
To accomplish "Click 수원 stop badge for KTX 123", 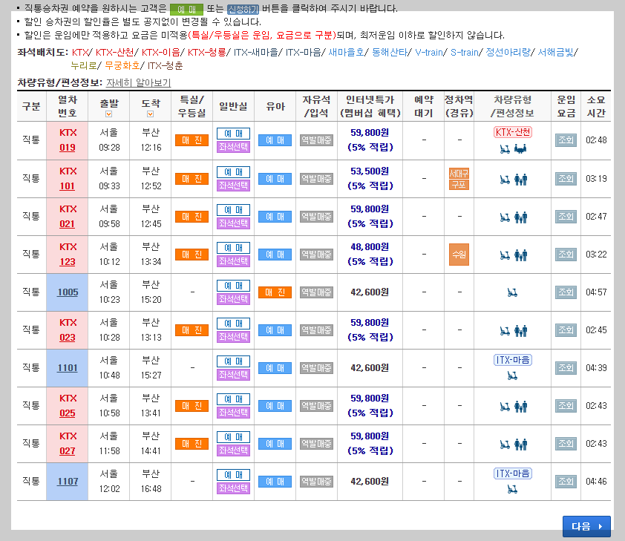I will (x=459, y=255).
